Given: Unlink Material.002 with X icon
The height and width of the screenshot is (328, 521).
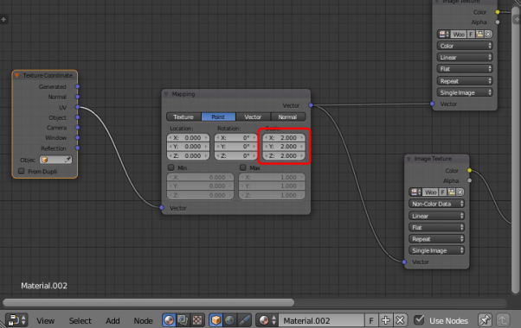Looking at the screenshot, I should (400, 320).
